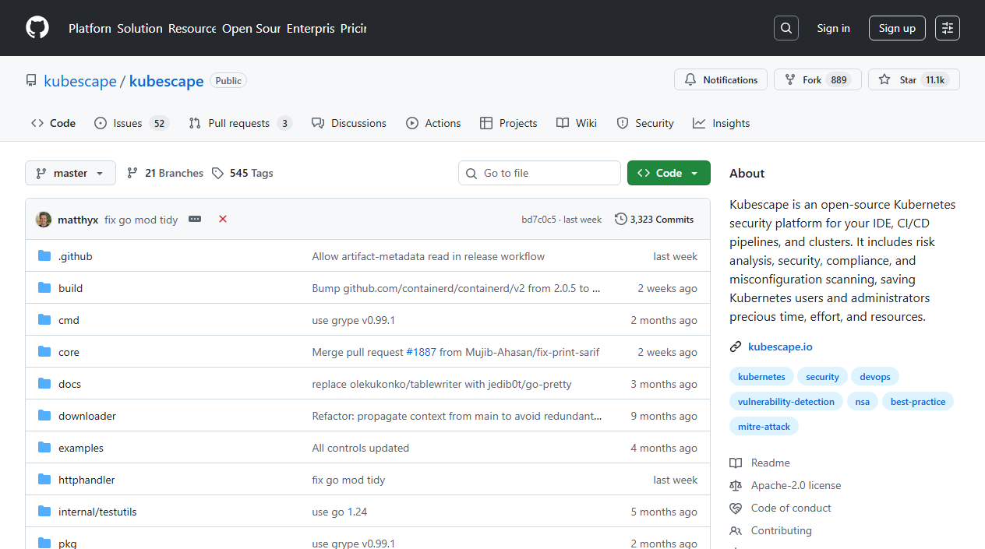
Task: Click the vulnerability-detection topic tag
Action: pos(786,402)
